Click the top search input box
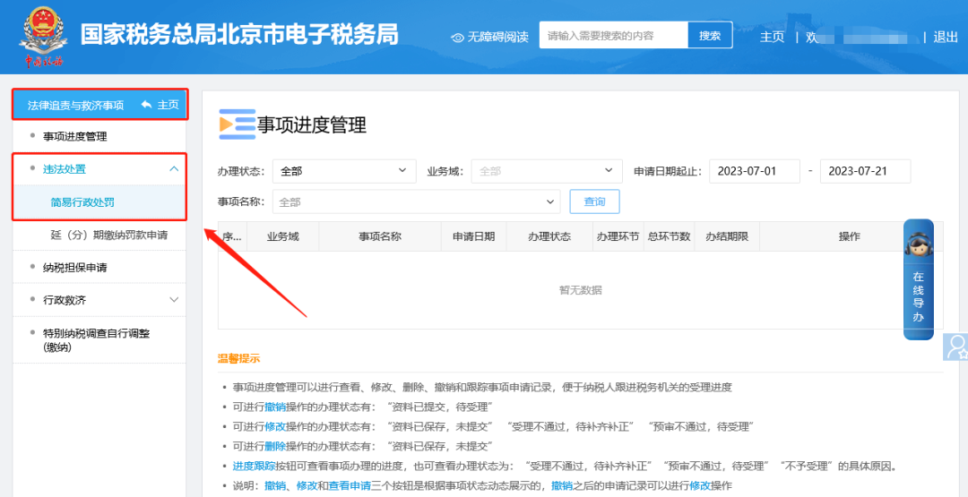 coord(613,36)
